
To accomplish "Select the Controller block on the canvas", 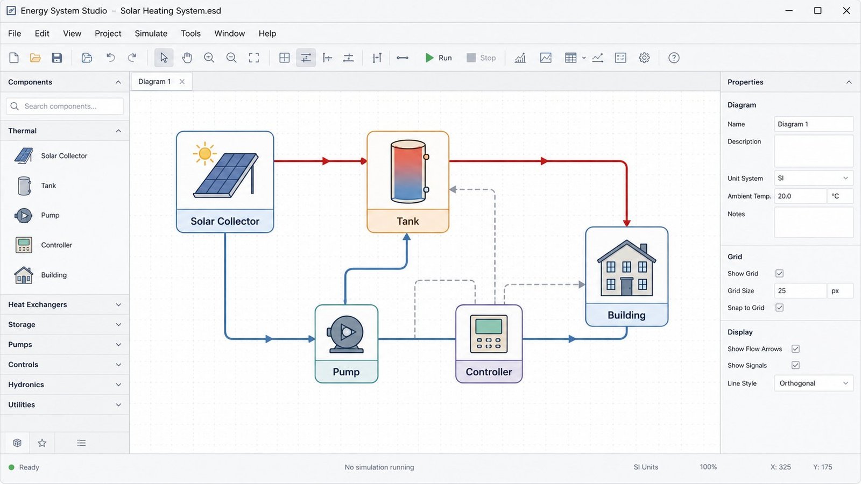I will point(489,344).
